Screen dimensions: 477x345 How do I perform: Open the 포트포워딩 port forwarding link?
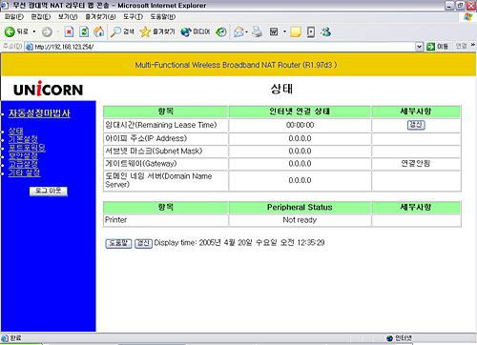27,148
